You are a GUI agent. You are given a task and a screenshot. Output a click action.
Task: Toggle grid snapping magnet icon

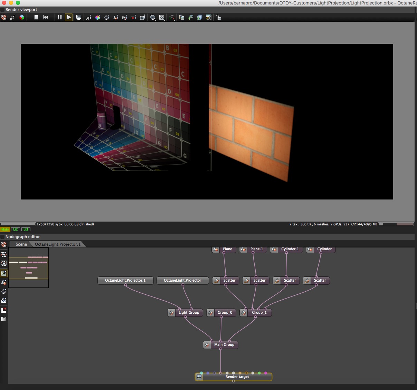[4, 310]
